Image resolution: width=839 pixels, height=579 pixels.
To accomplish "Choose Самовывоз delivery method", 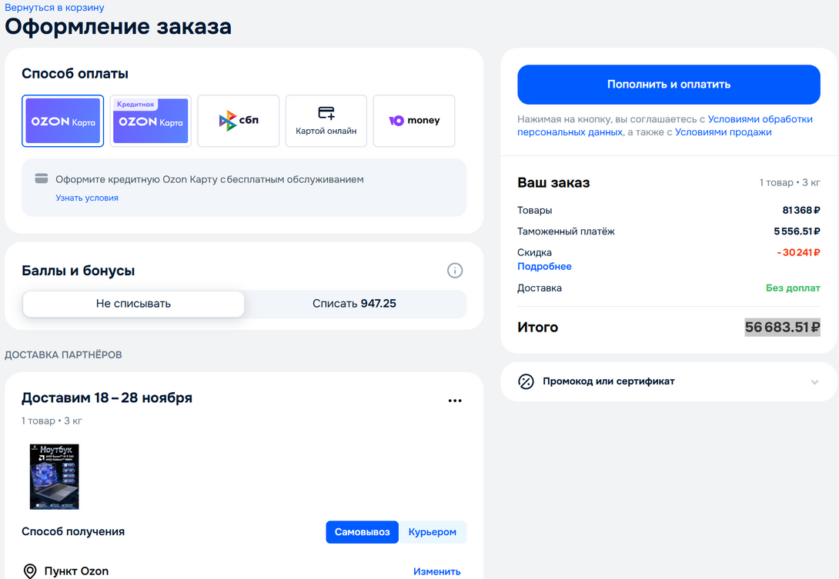I will 362,532.
